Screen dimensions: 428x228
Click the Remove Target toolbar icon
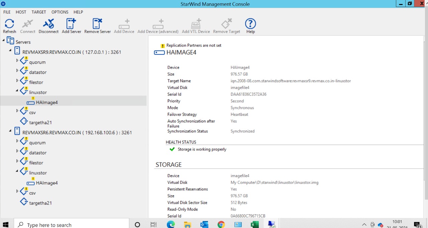(227, 26)
